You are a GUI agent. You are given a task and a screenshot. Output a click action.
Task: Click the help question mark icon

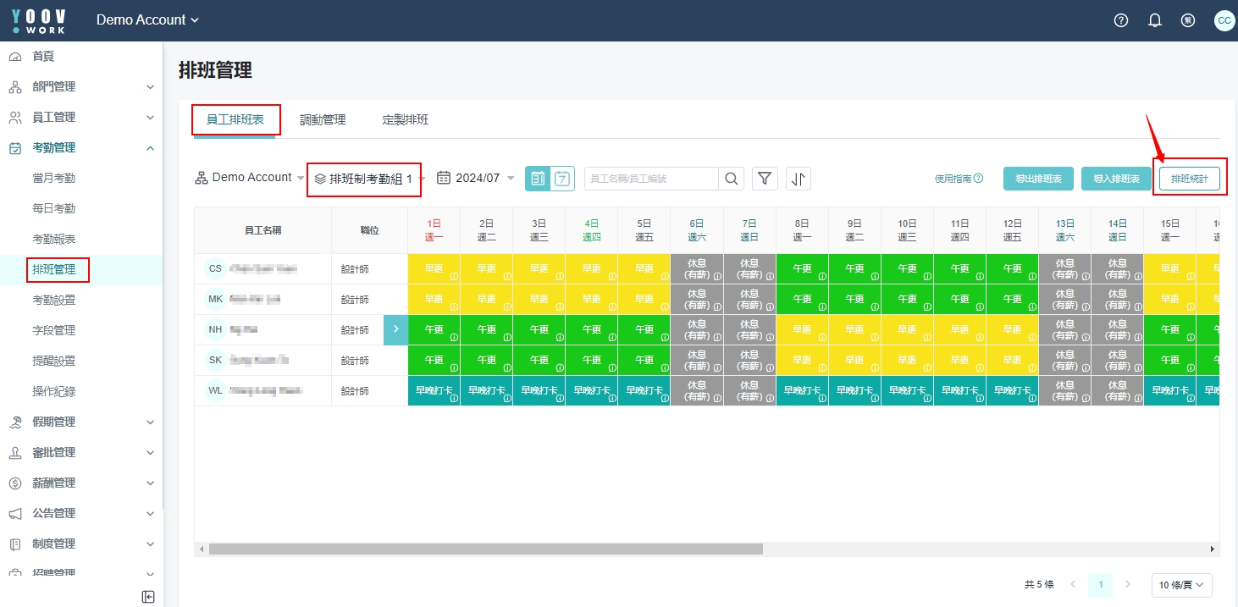coord(1121,20)
